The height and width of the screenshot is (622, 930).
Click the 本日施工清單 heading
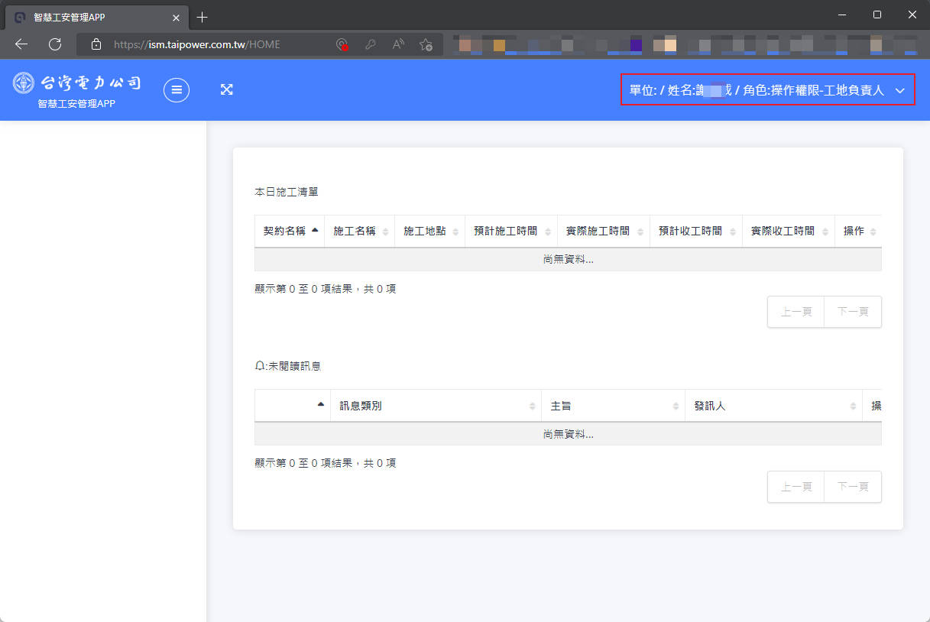click(x=287, y=192)
